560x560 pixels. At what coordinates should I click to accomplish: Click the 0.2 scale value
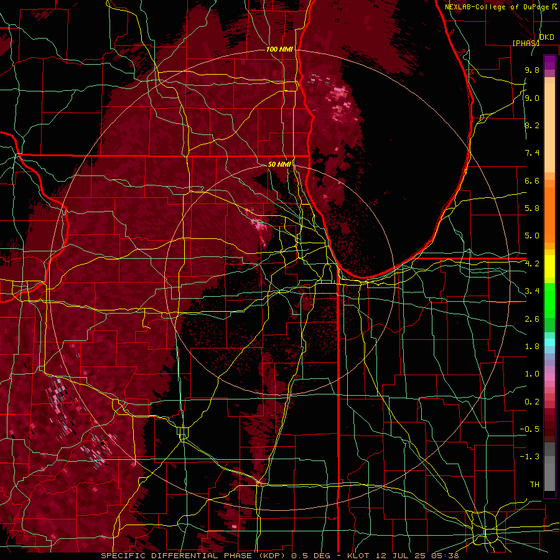[532, 402]
